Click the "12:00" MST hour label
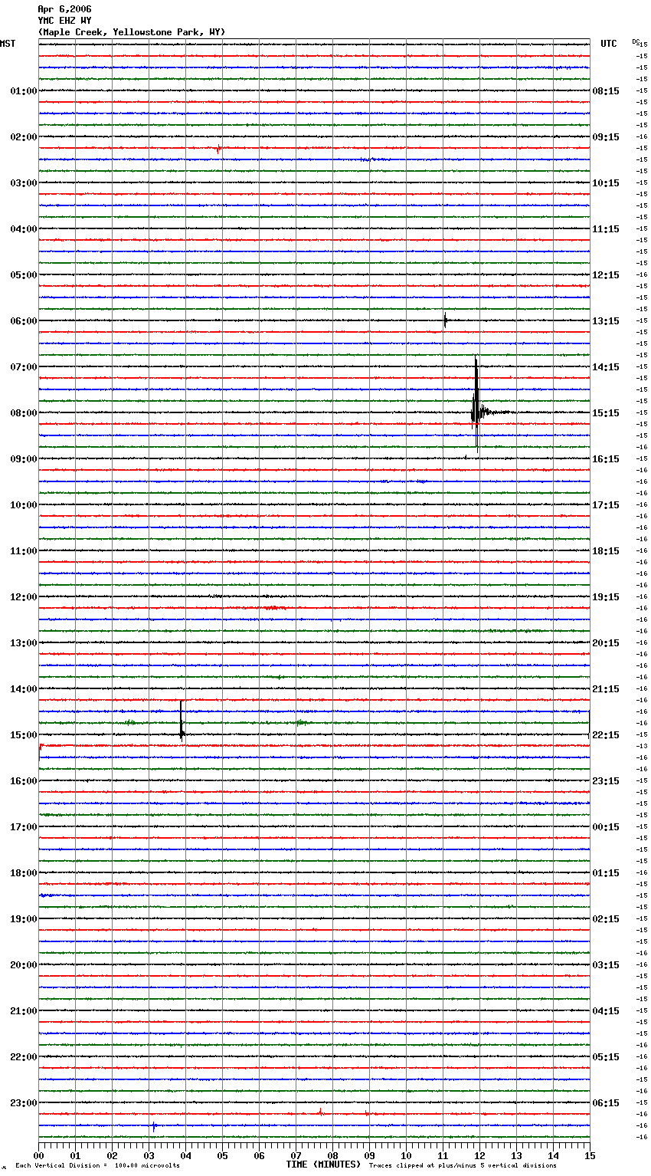The image size is (651, 1176). (x=24, y=597)
